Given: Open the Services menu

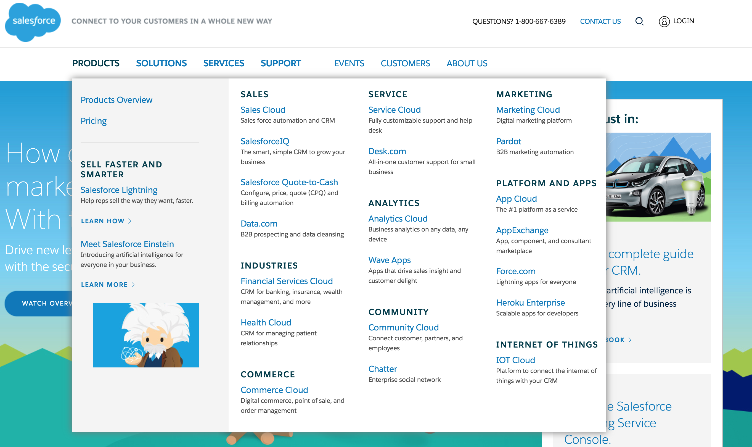Looking at the screenshot, I should [224, 63].
